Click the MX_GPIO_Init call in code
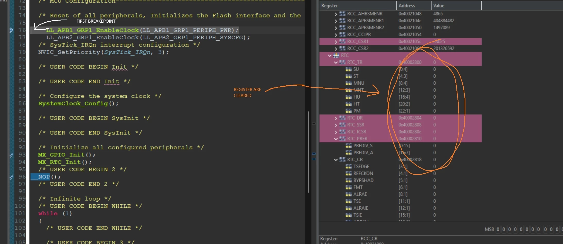 pyautogui.click(x=67, y=155)
